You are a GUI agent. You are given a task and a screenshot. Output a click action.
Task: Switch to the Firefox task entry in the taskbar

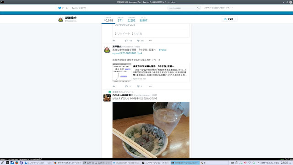[x=68, y=163]
